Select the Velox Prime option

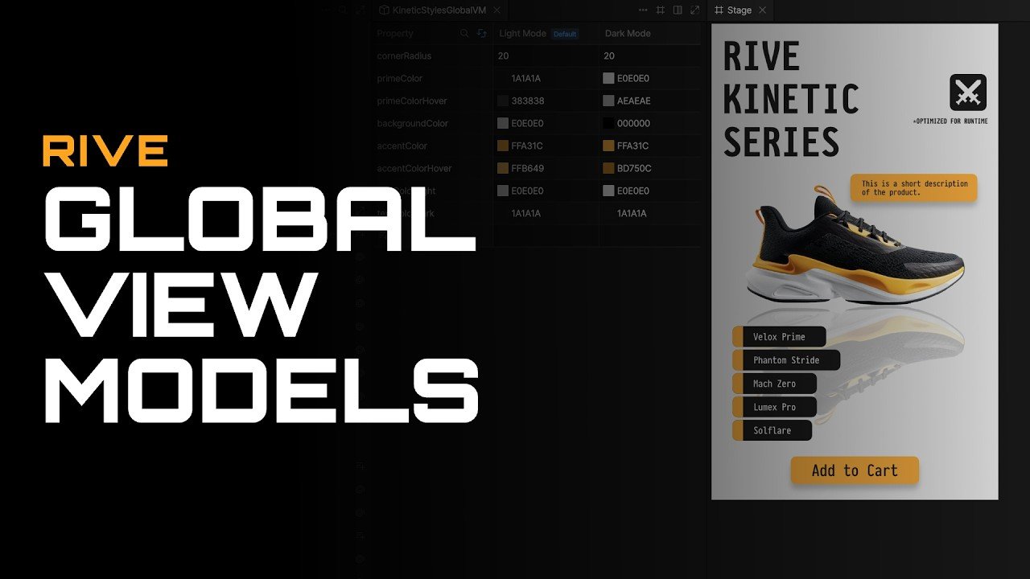(780, 337)
